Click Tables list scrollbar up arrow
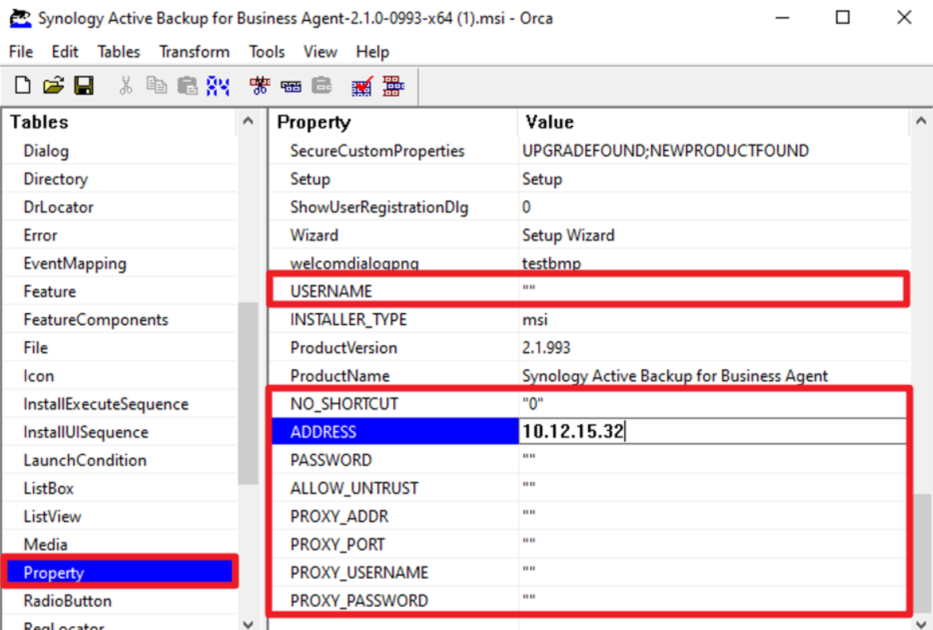Screen dimensions: 933x630 [x=248, y=121]
